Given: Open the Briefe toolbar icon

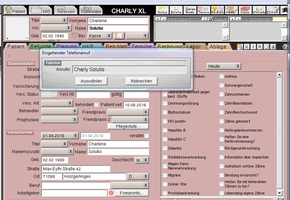Looking at the screenshot, I should pyautogui.click(x=176, y=10).
